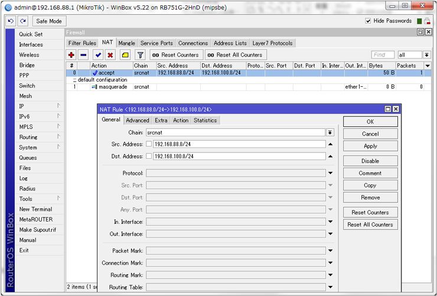
Task: Expand the Routing Mark field arrow
Action: 330,275
